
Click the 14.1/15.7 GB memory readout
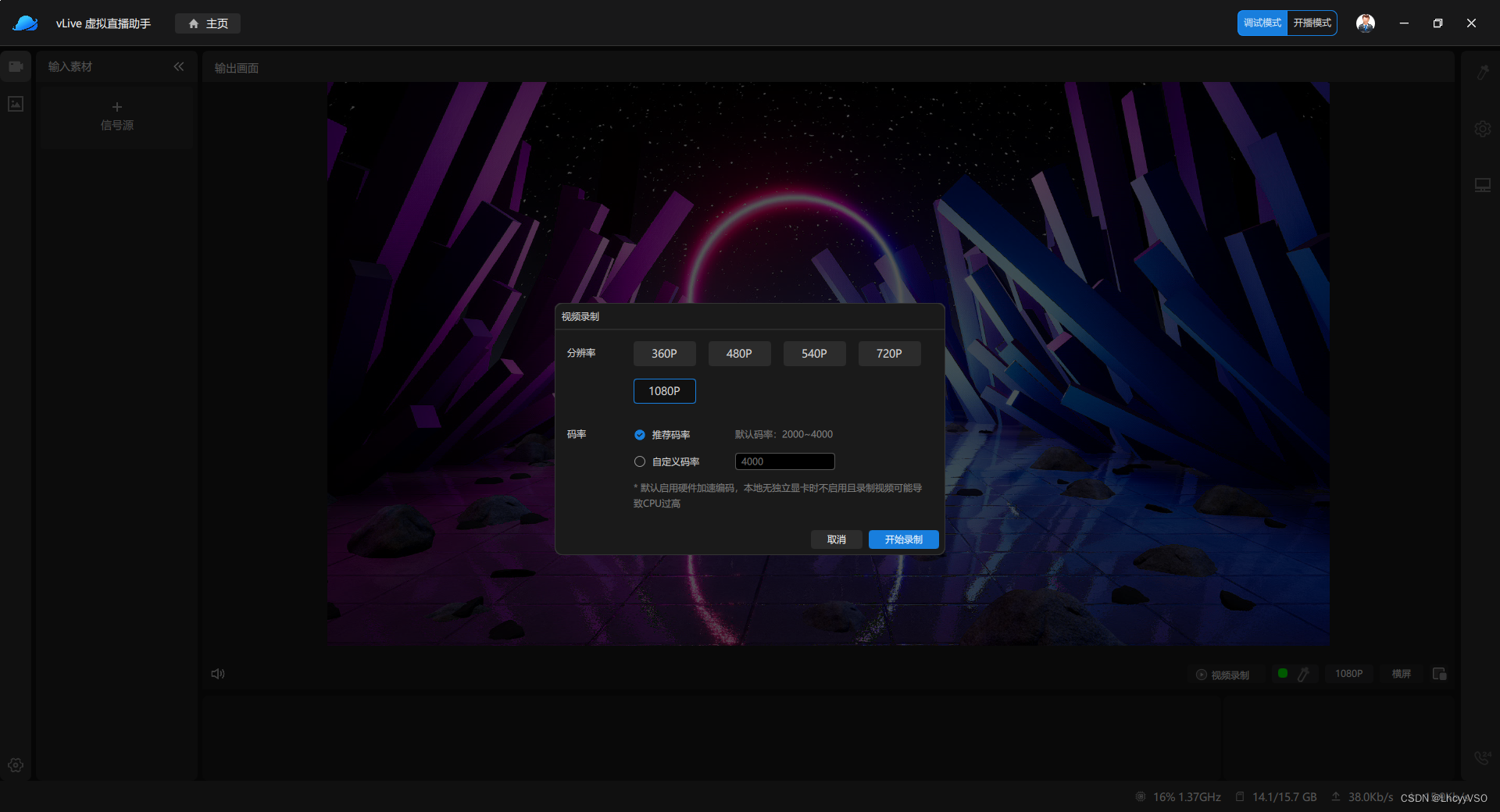point(1284,797)
